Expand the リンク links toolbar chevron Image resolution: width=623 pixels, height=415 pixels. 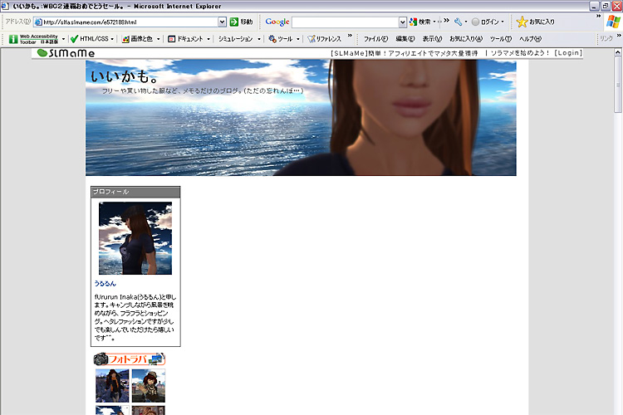[619, 36]
